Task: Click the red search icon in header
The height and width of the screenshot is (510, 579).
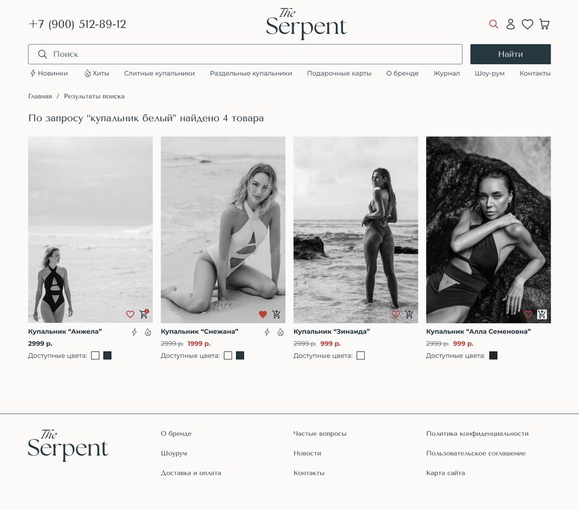Action: point(494,24)
